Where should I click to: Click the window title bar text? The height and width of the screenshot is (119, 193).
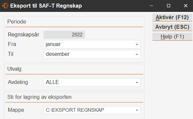[46, 6]
